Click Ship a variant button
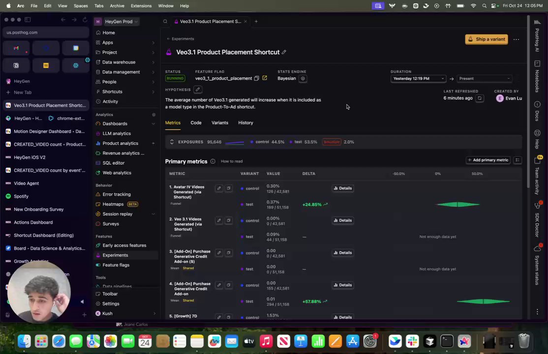Screen dimensions: 548x354 coord(487,39)
